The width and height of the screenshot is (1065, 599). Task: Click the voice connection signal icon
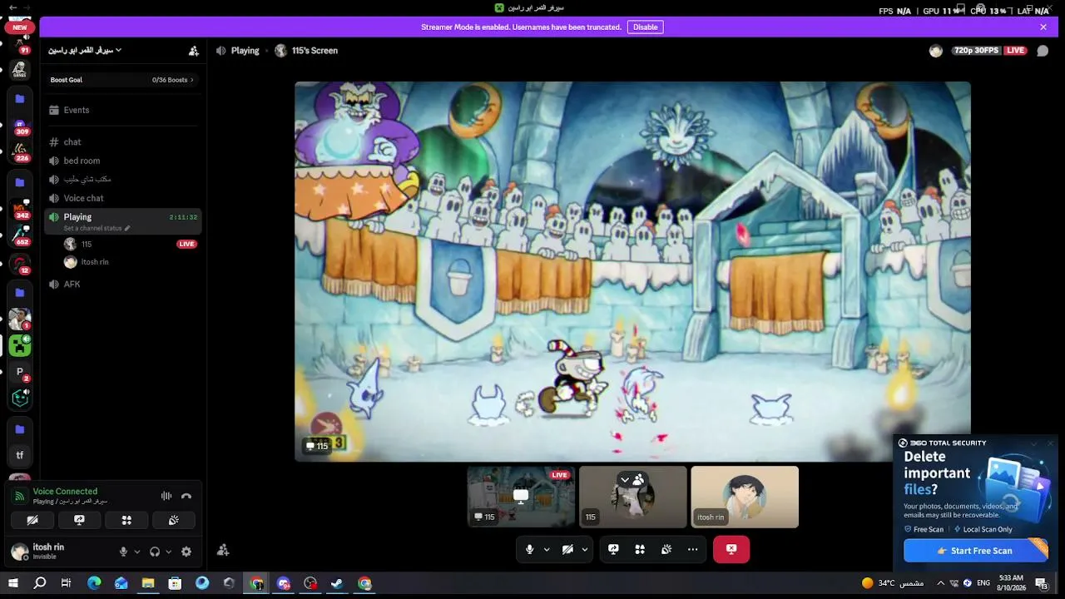tap(20, 496)
